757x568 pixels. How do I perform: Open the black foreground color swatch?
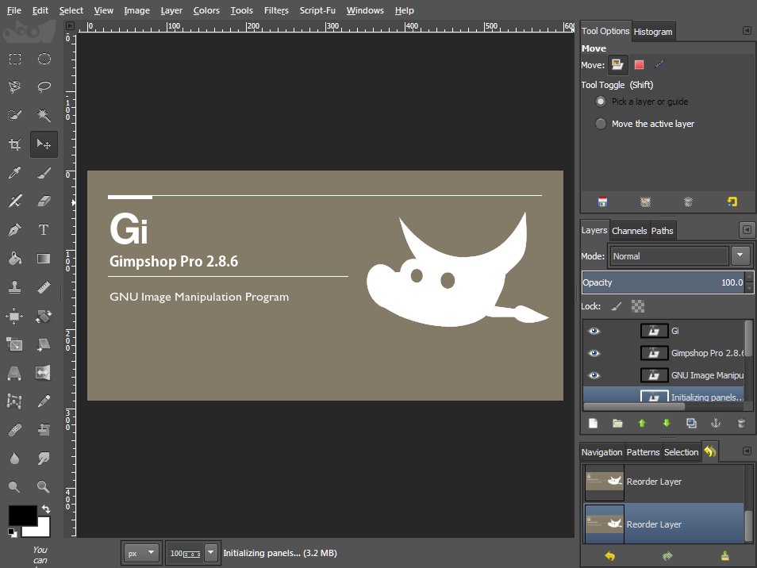point(22,516)
